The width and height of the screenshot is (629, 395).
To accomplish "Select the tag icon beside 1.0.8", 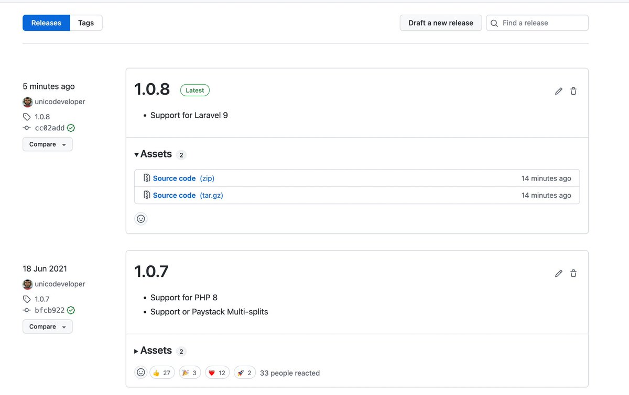I will click(x=27, y=116).
